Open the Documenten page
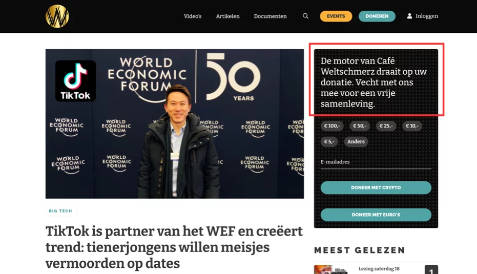 [x=270, y=16]
